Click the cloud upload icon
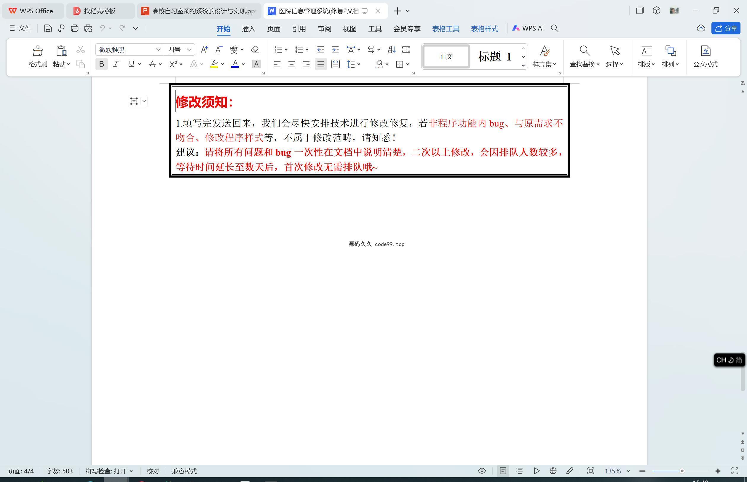The width and height of the screenshot is (747, 482). pyautogui.click(x=701, y=28)
